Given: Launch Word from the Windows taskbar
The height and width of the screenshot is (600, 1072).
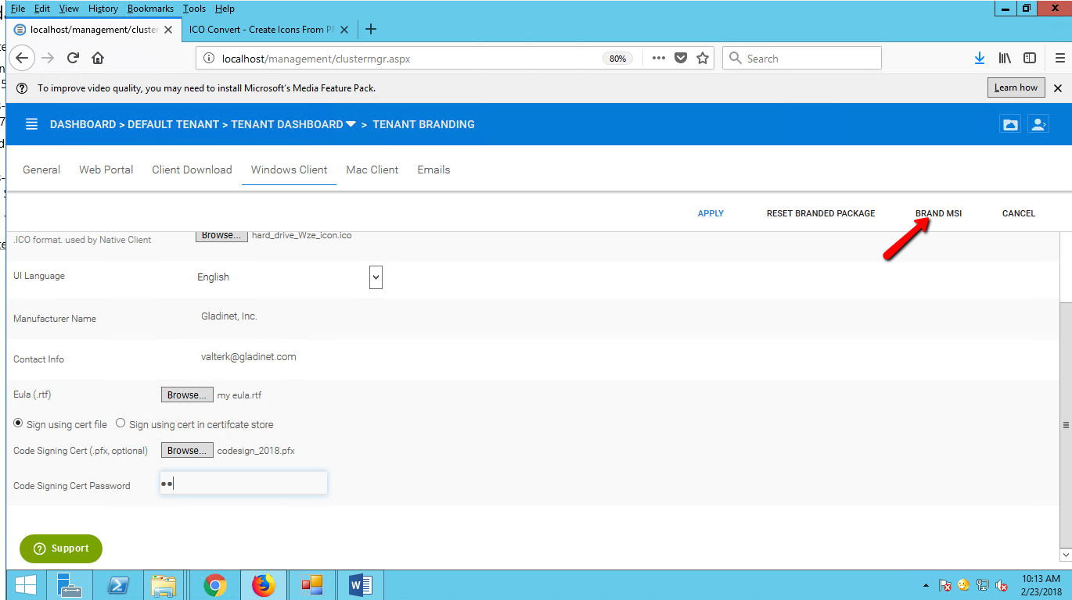Looking at the screenshot, I should (360, 585).
